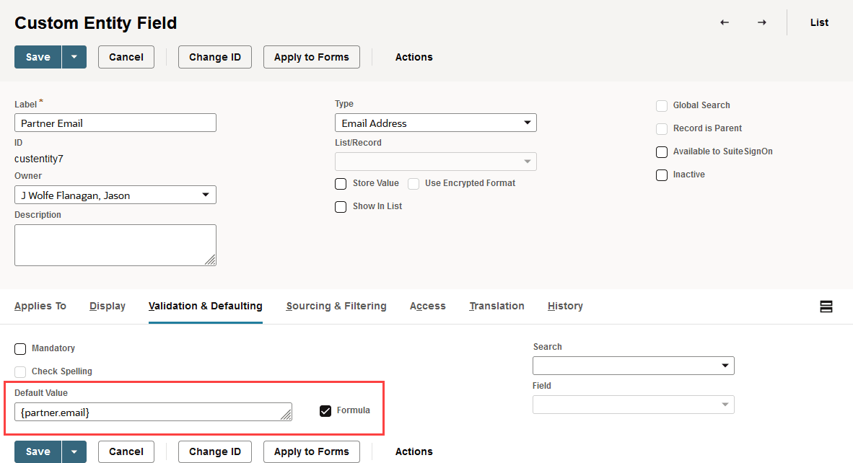Toggle the Record is Parent checkbox
Image resolution: width=853 pixels, height=463 pixels.
point(662,129)
